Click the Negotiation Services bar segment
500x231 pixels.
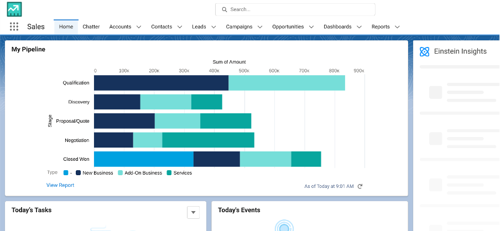coord(208,140)
